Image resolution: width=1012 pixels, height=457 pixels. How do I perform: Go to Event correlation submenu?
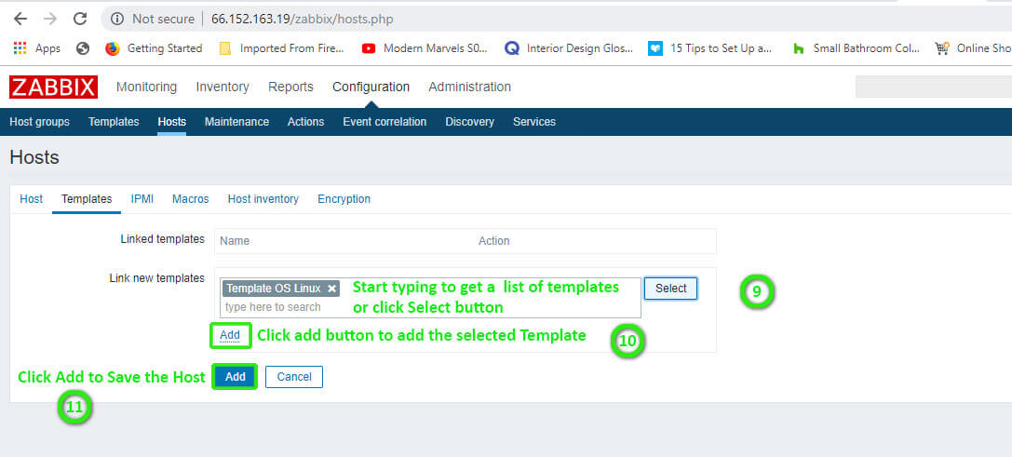coord(385,122)
